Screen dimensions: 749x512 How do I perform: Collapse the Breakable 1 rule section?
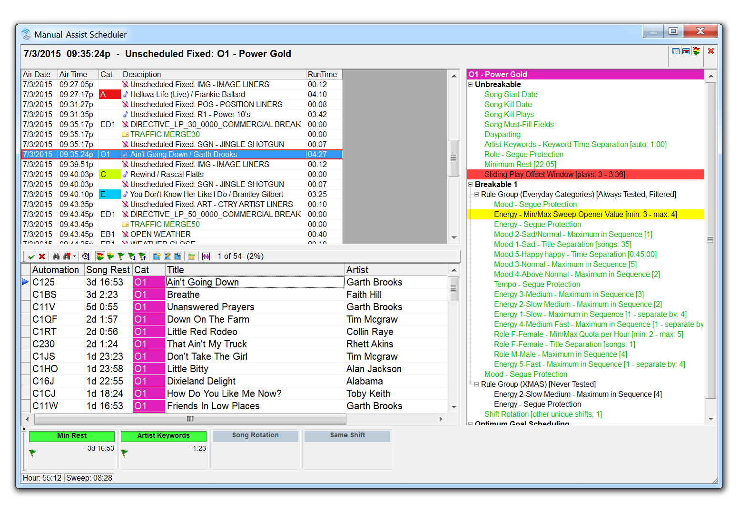click(470, 185)
